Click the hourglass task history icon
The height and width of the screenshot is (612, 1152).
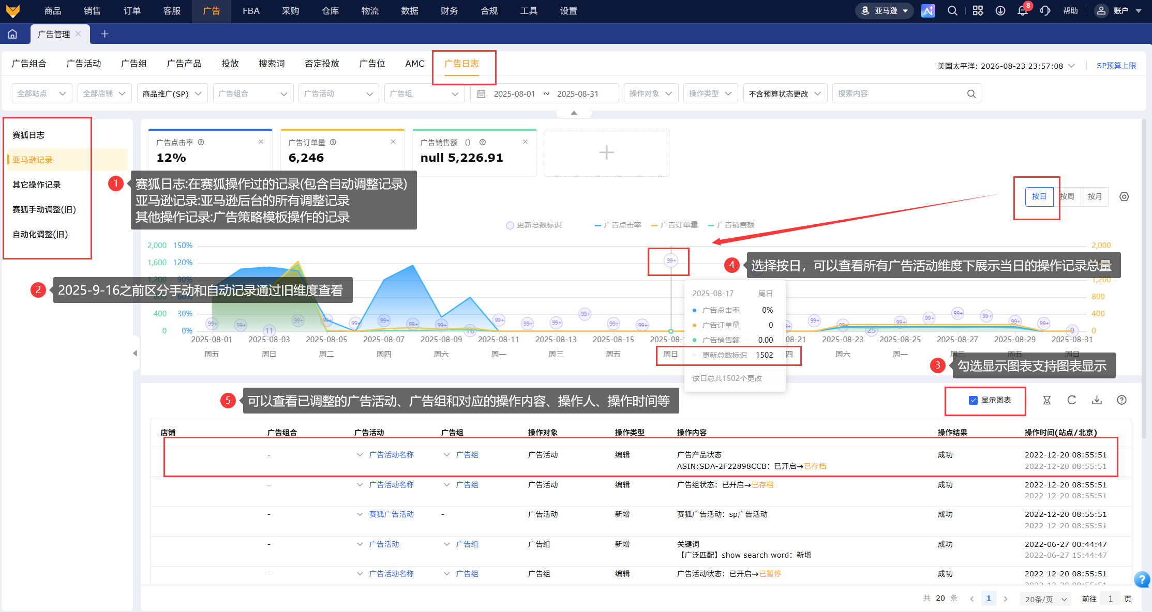coord(1047,400)
